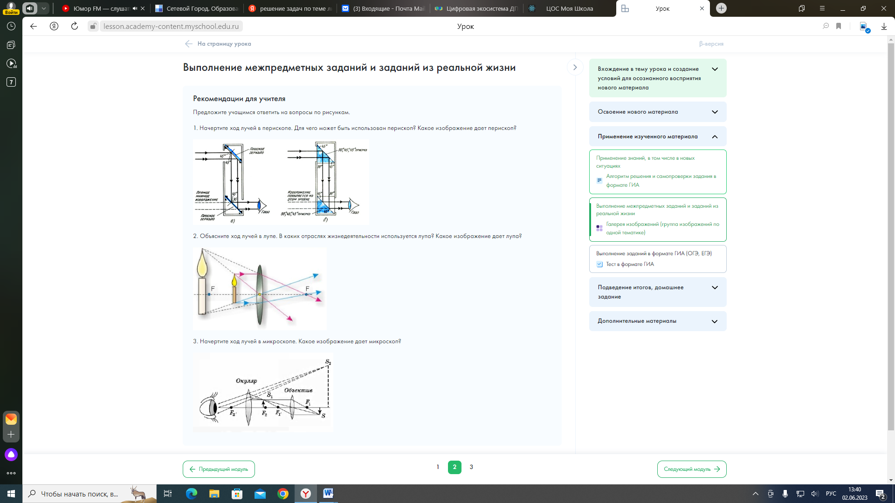The height and width of the screenshot is (503, 895).
Task: Open the sidebar three-dots menu
Action: 11,473
